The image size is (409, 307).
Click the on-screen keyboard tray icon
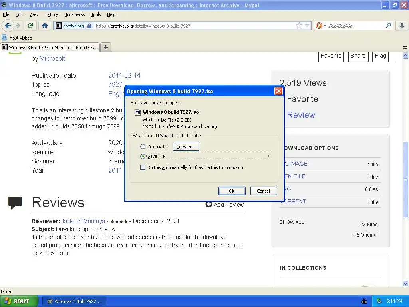[364, 301]
